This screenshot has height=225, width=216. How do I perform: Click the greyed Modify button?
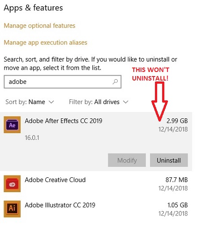(127, 160)
